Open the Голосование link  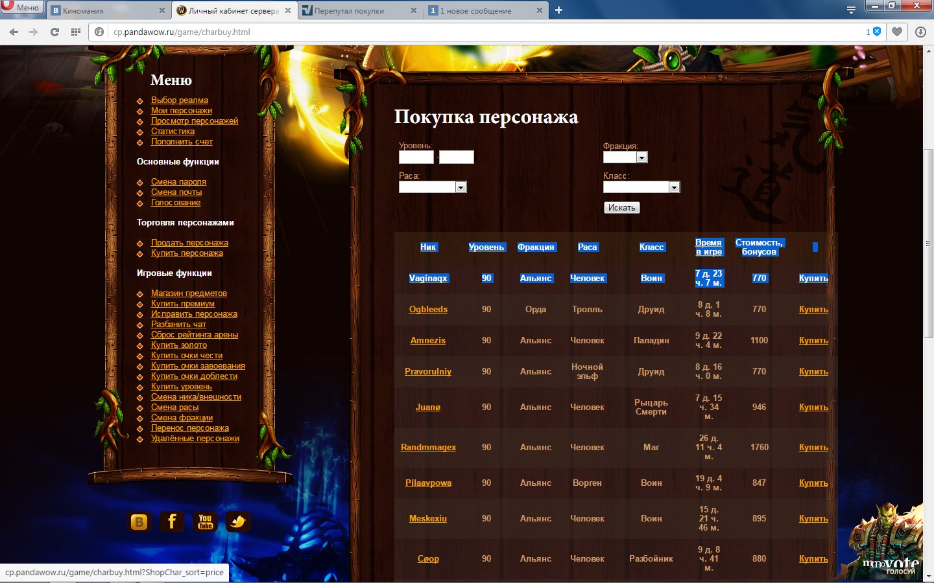176,203
